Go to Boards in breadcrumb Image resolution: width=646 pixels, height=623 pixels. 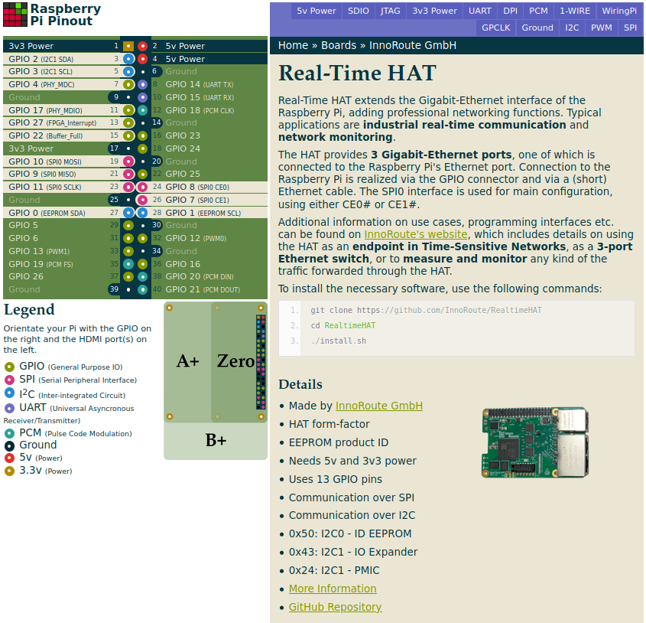tap(339, 45)
